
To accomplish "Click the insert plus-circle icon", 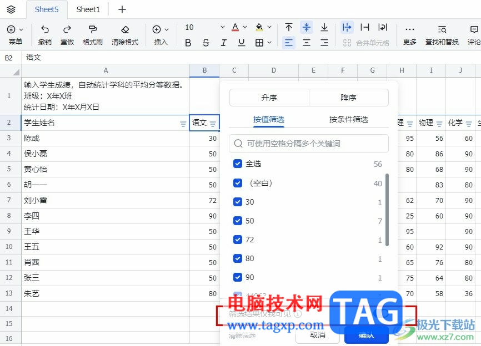I will (157, 29).
